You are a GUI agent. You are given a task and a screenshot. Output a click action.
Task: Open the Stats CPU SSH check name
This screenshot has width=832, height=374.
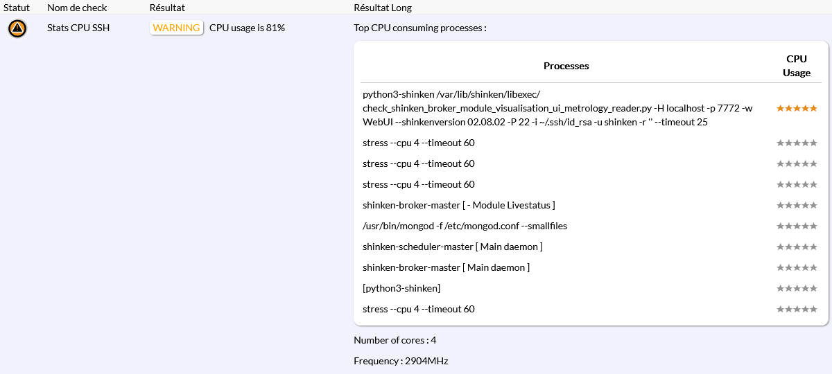tap(78, 28)
